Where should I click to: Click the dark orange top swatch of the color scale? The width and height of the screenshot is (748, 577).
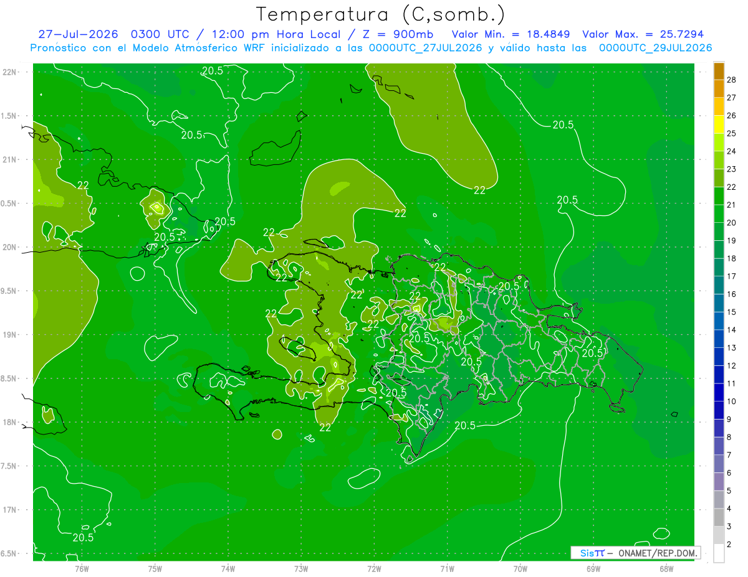click(x=719, y=71)
